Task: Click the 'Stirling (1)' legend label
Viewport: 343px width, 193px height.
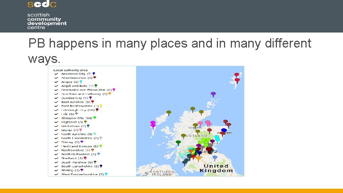Action: (x=70, y=170)
